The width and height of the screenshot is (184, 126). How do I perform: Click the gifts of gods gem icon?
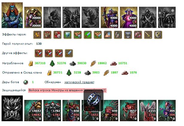[x=26, y=82]
